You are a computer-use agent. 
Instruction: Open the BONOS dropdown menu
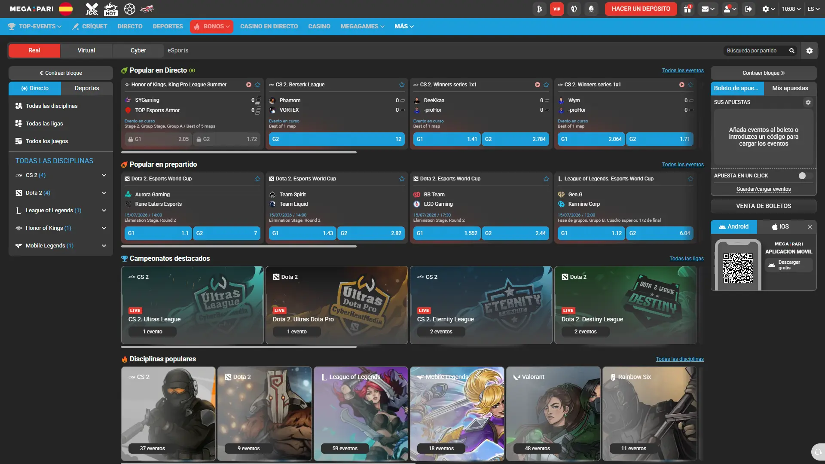(212, 27)
